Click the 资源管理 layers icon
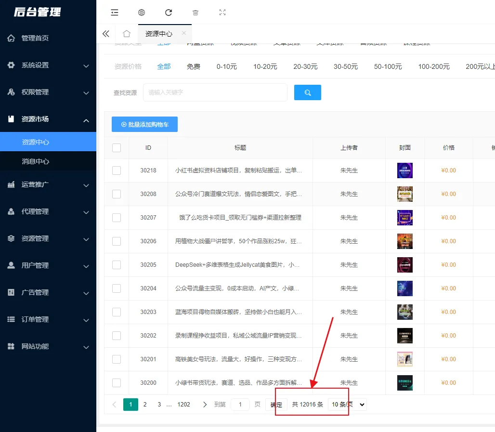Viewport: 495px width, 432px height. pyautogui.click(x=11, y=238)
